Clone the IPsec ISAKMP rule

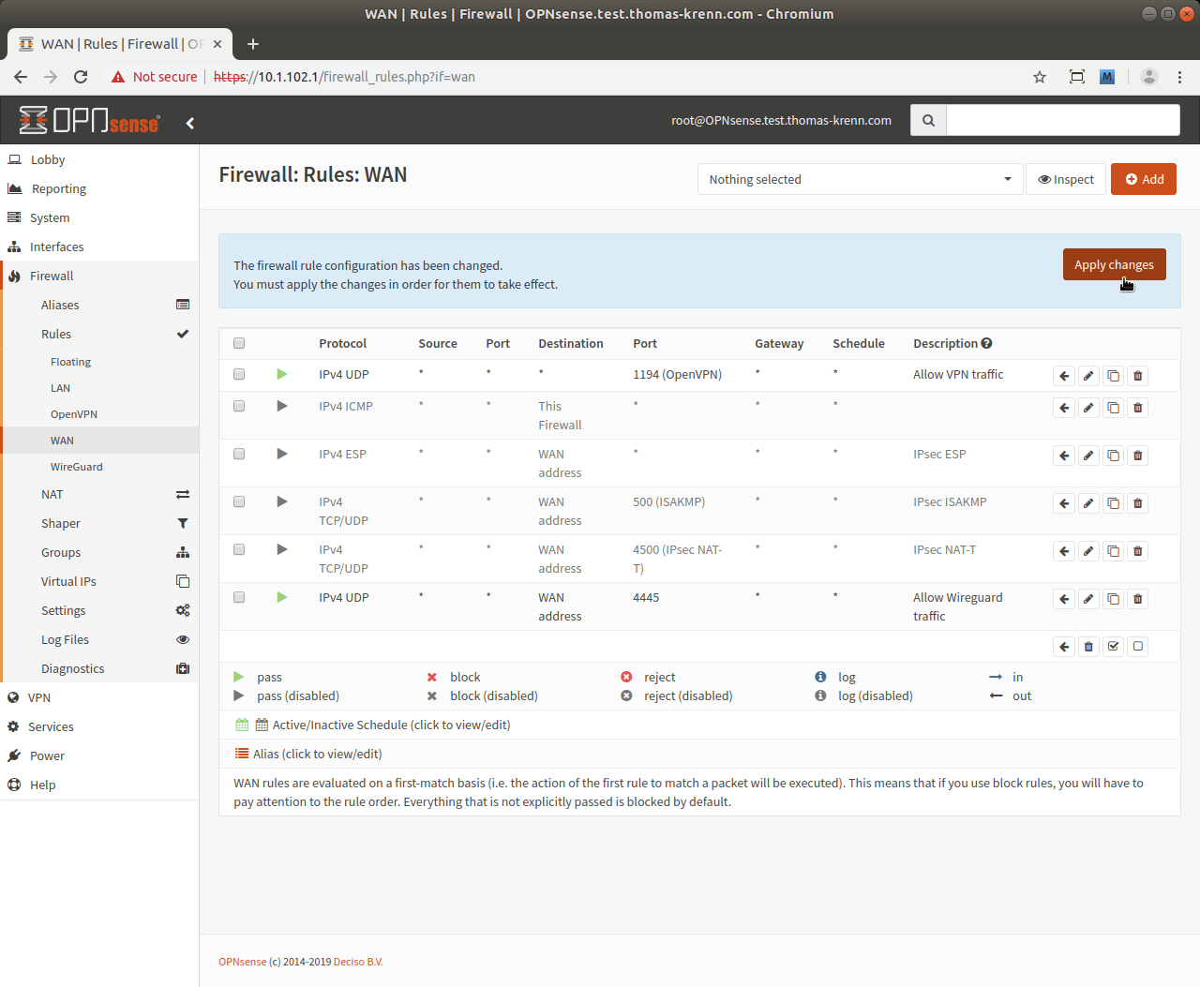pyautogui.click(x=1113, y=503)
